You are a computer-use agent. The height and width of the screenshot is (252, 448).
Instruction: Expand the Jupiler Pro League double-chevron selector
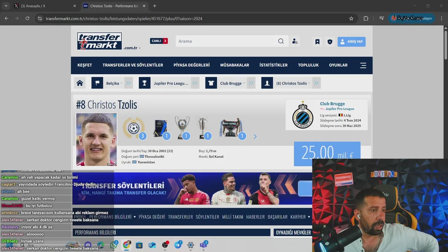tap(195, 83)
